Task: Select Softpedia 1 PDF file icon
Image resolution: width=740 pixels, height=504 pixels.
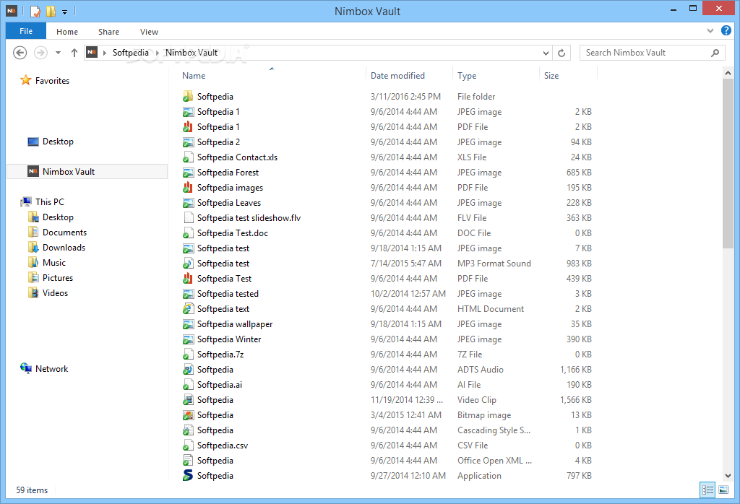Action: [x=188, y=127]
